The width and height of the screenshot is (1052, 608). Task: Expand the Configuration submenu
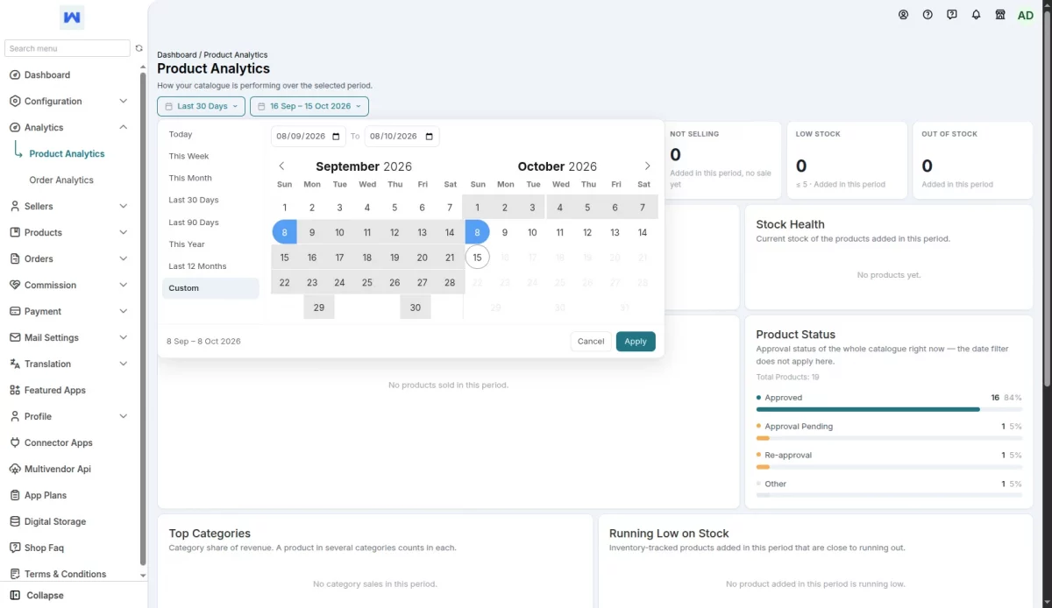point(123,102)
